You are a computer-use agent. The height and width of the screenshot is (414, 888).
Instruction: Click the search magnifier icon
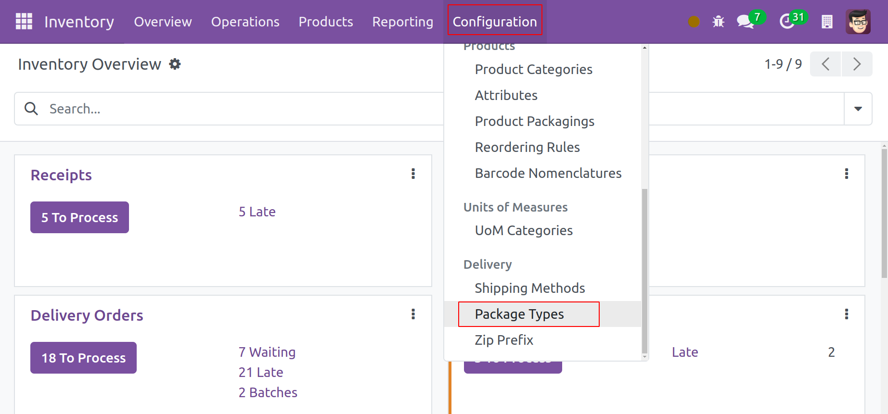coord(31,109)
